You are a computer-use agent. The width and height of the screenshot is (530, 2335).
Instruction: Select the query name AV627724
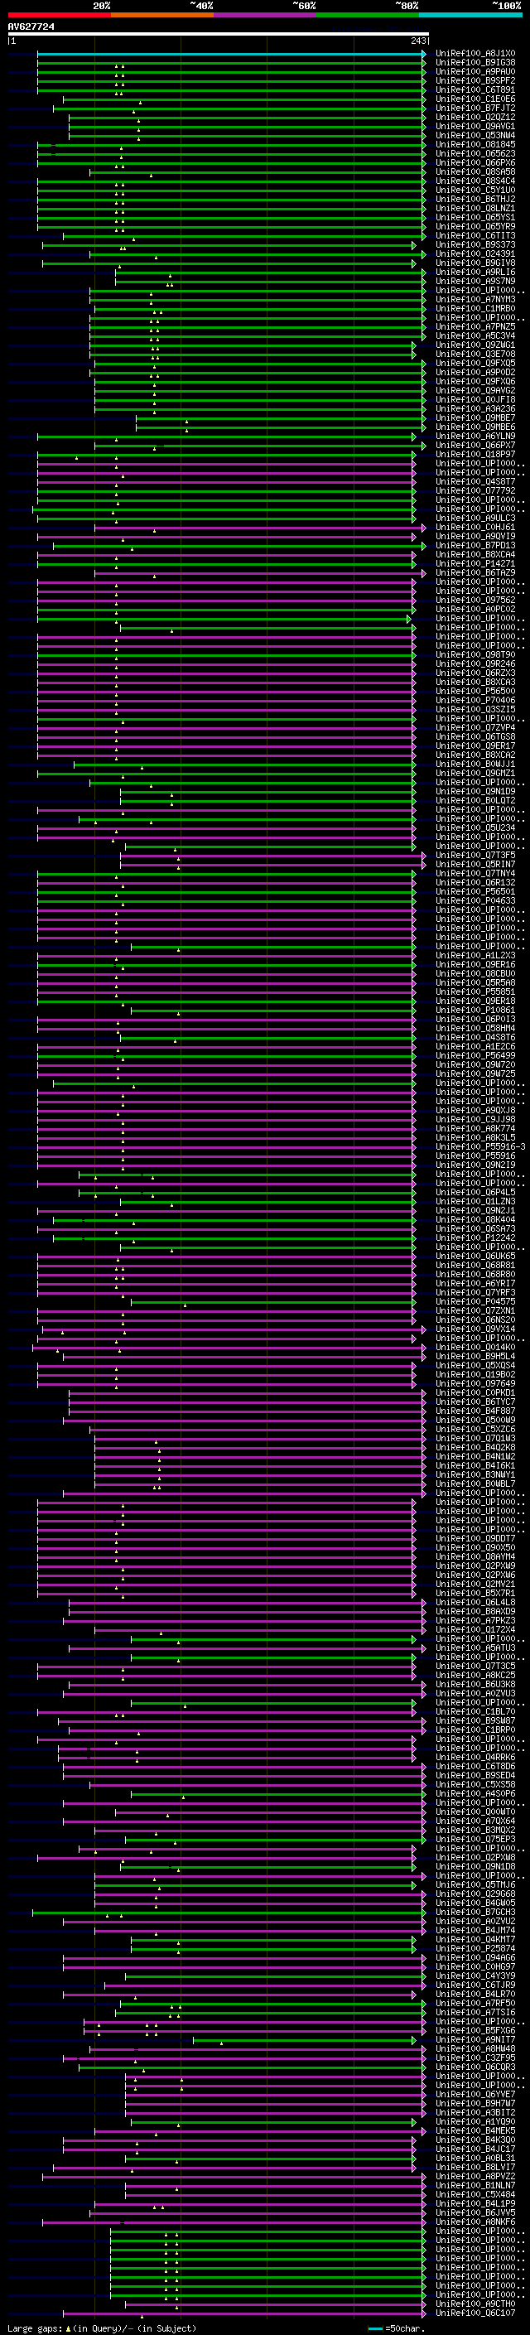[31, 27]
